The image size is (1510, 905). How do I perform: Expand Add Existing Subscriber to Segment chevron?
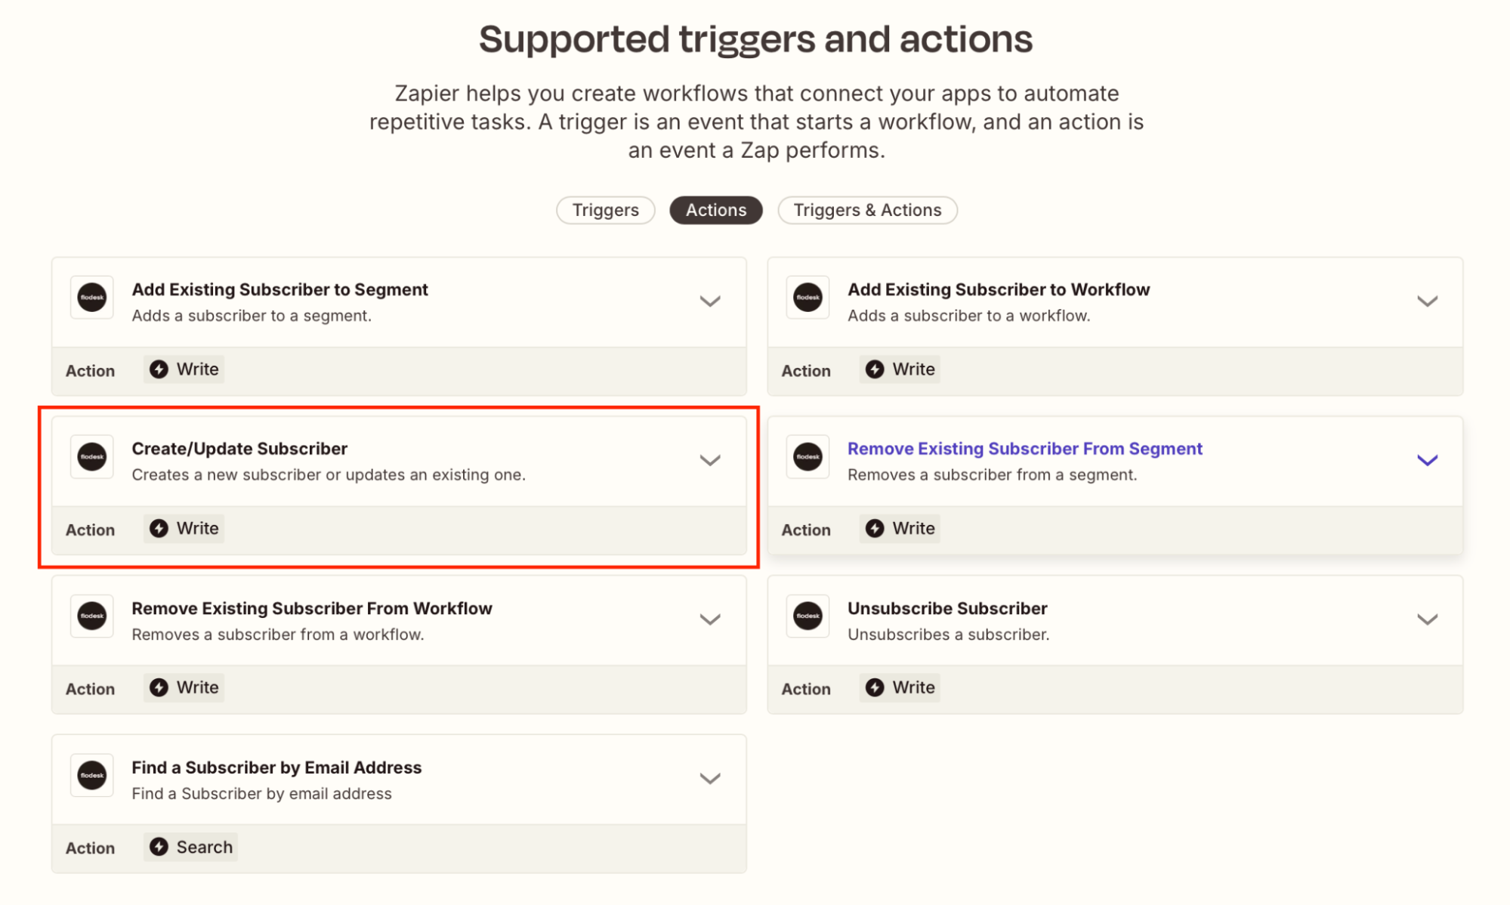[709, 301]
